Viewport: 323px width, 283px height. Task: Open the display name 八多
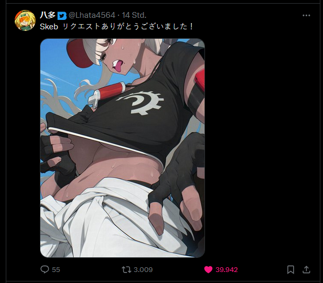(x=48, y=15)
